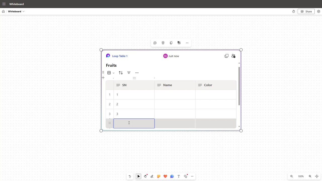Click the Loop component's vertical scrollbar

click(239, 86)
